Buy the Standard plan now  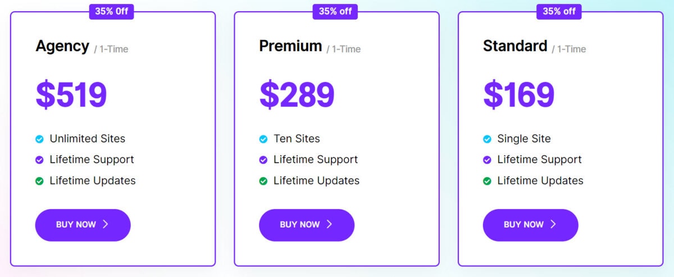click(x=530, y=225)
